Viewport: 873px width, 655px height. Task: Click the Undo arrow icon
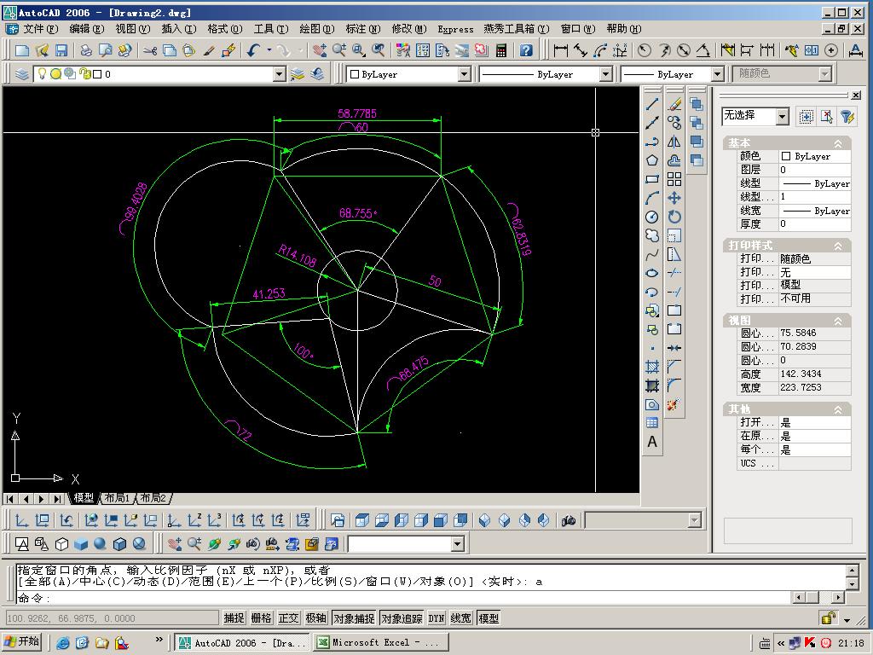point(254,50)
